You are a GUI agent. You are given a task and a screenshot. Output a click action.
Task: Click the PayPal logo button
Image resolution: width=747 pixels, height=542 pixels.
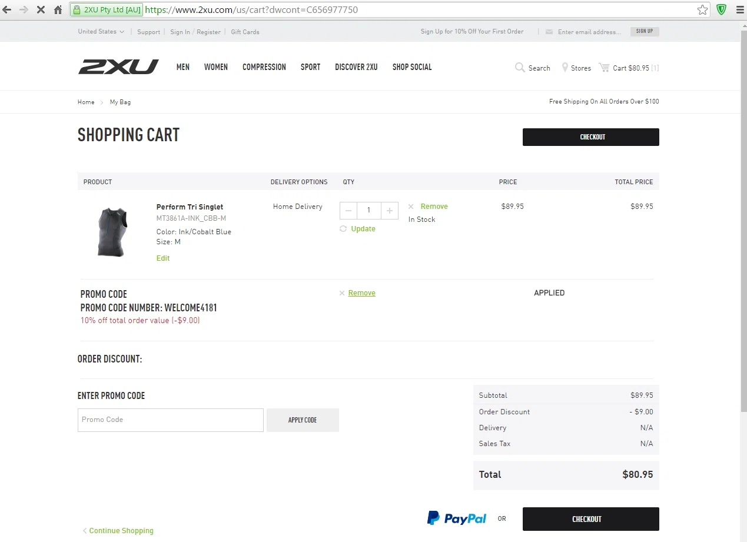[457, 518]
